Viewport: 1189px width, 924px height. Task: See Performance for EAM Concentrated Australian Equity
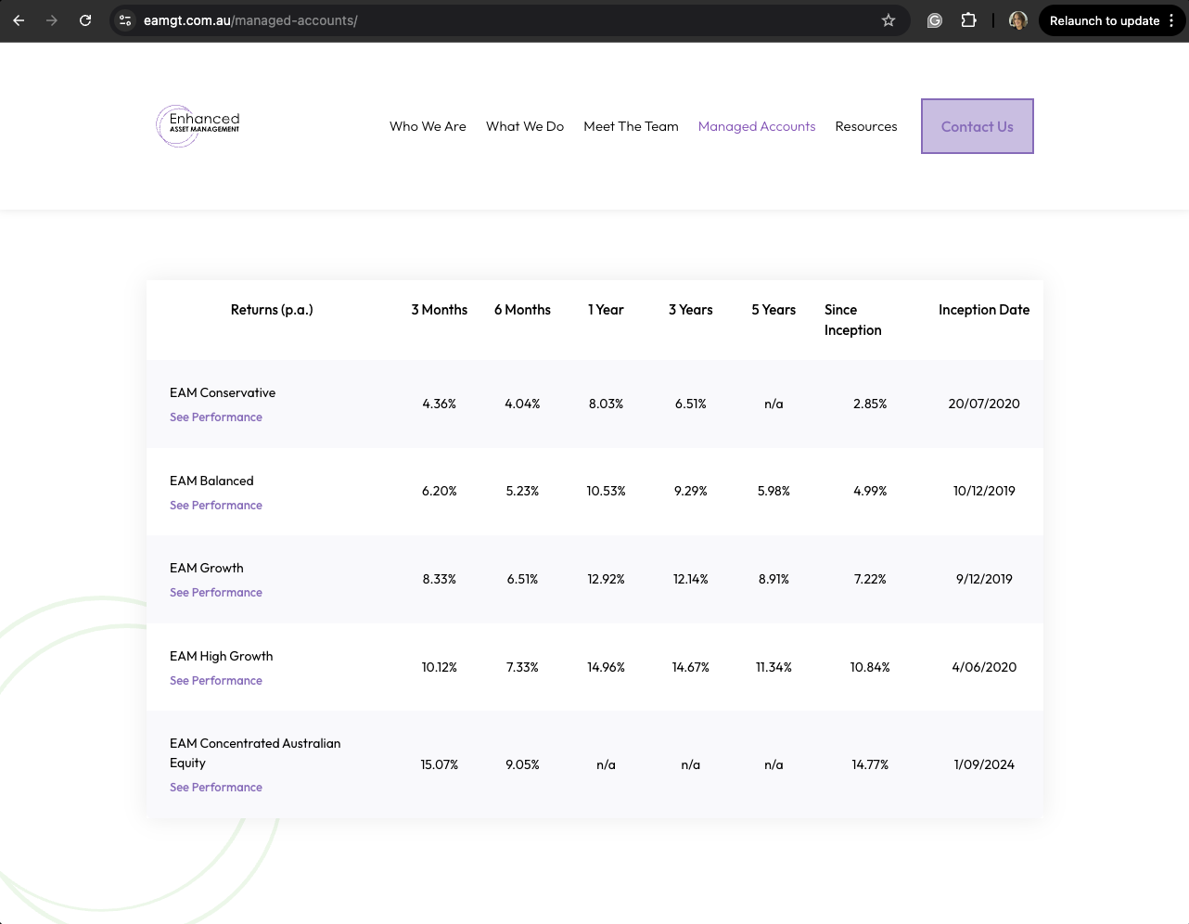(x=216, y=788)
